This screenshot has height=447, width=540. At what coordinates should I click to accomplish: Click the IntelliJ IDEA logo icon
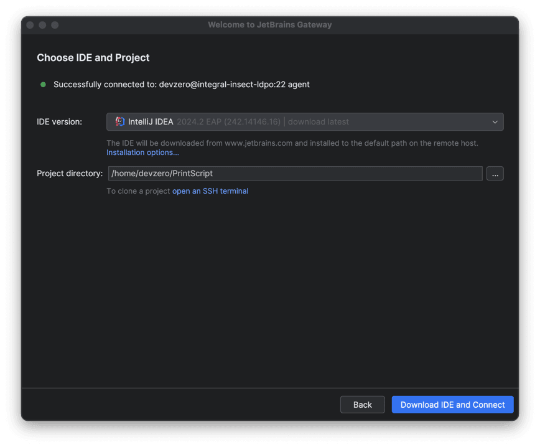[119, 121]
